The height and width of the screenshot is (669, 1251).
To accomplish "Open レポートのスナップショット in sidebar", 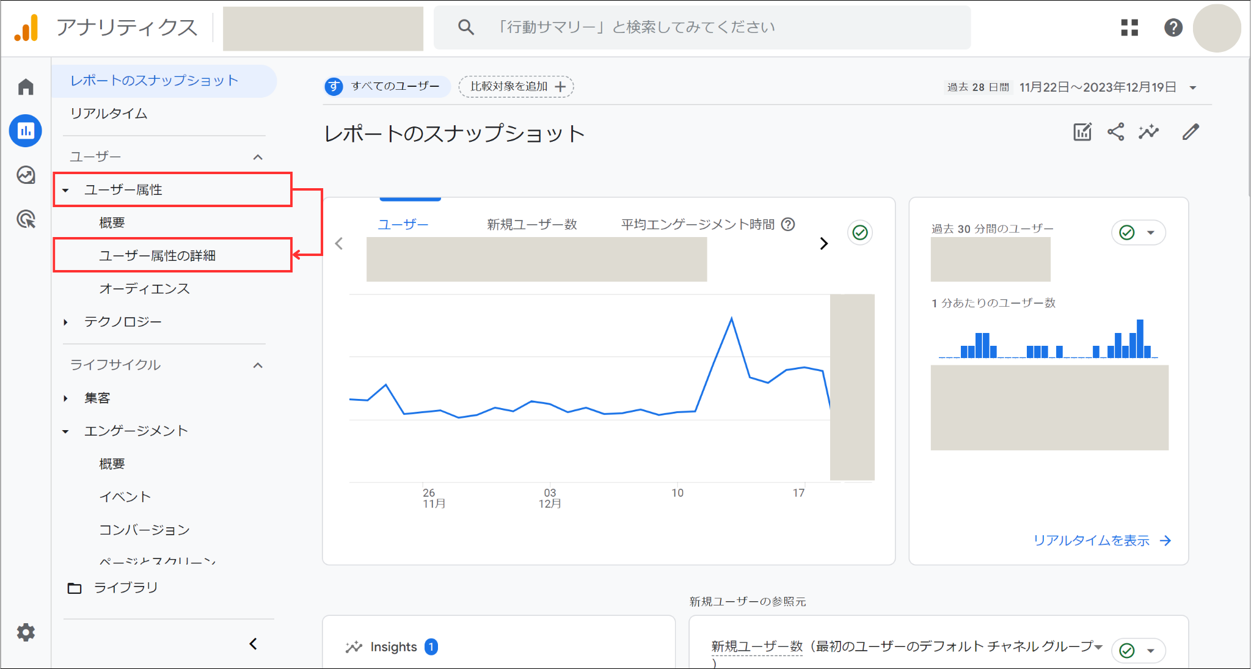I will pos(164,81).
